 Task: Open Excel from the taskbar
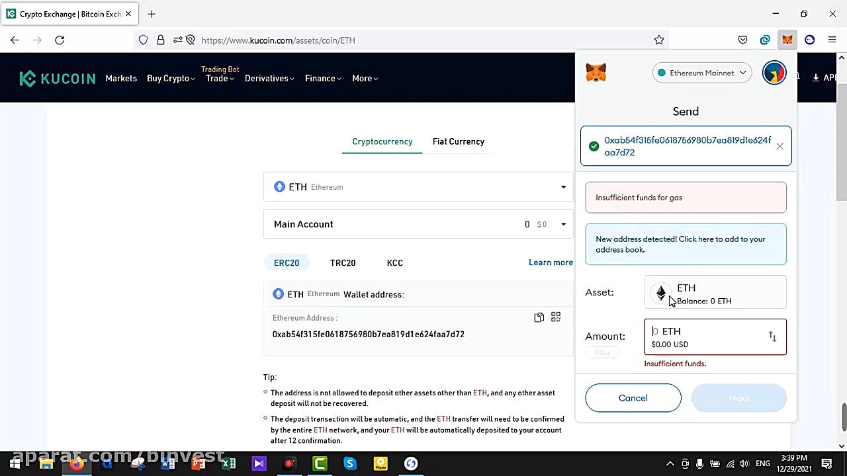point(228,464)
